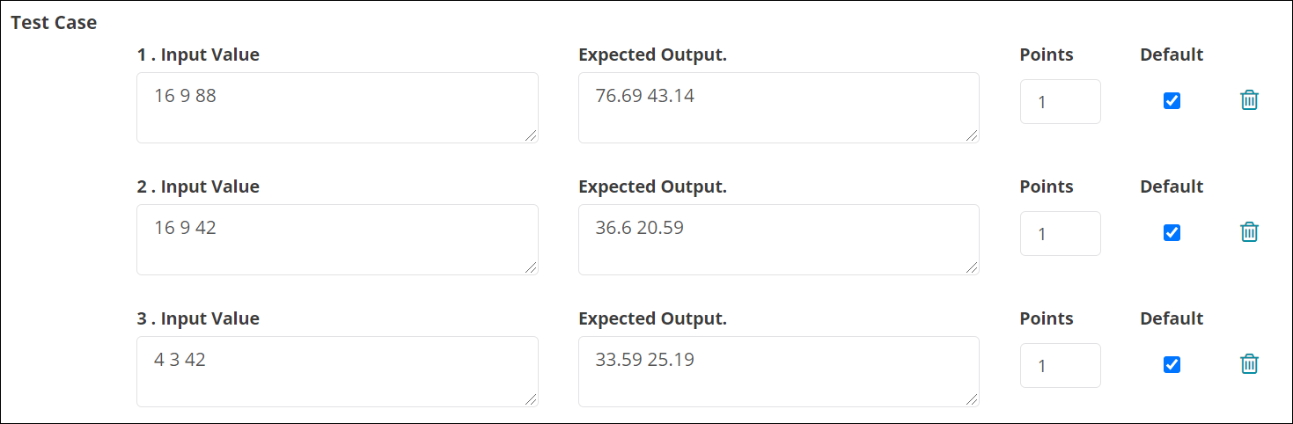The width and height of the screenshot is (1293, 424).
Task: Click resize grip of 4 3 42 textarea
Action: pos(532,400)
